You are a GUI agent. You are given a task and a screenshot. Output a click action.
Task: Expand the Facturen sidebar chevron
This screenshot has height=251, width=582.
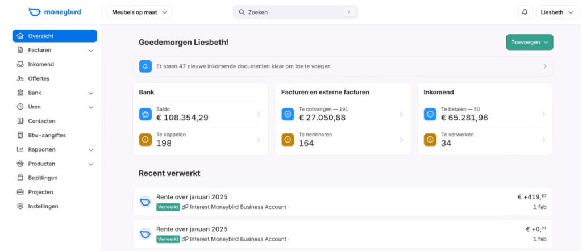[91, 51]
